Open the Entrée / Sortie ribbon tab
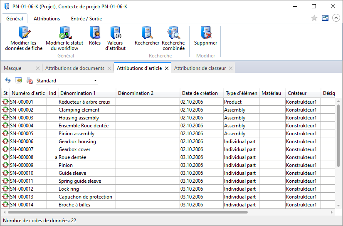 pos(86,18)
